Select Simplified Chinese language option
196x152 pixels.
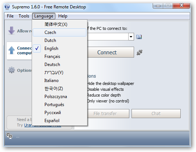click(59, 24)
